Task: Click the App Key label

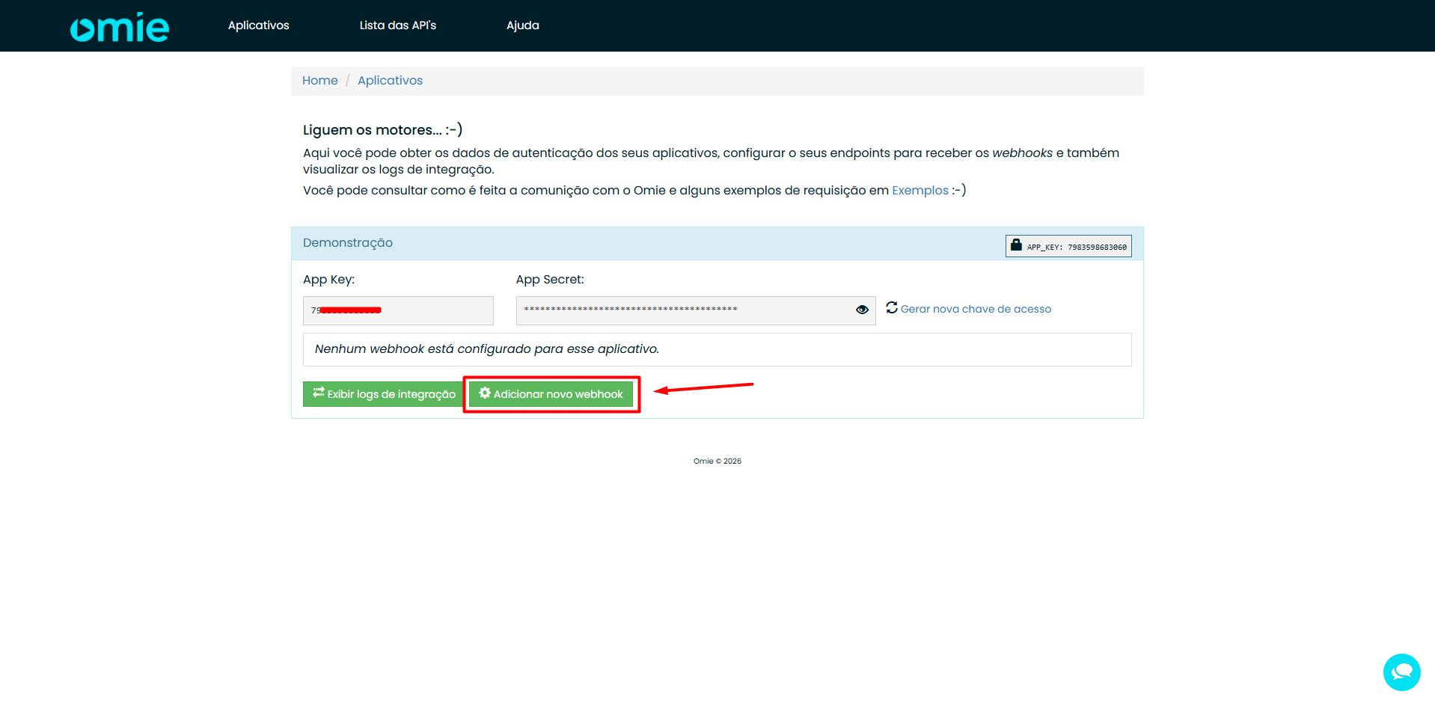Action: tap(328, 279)
